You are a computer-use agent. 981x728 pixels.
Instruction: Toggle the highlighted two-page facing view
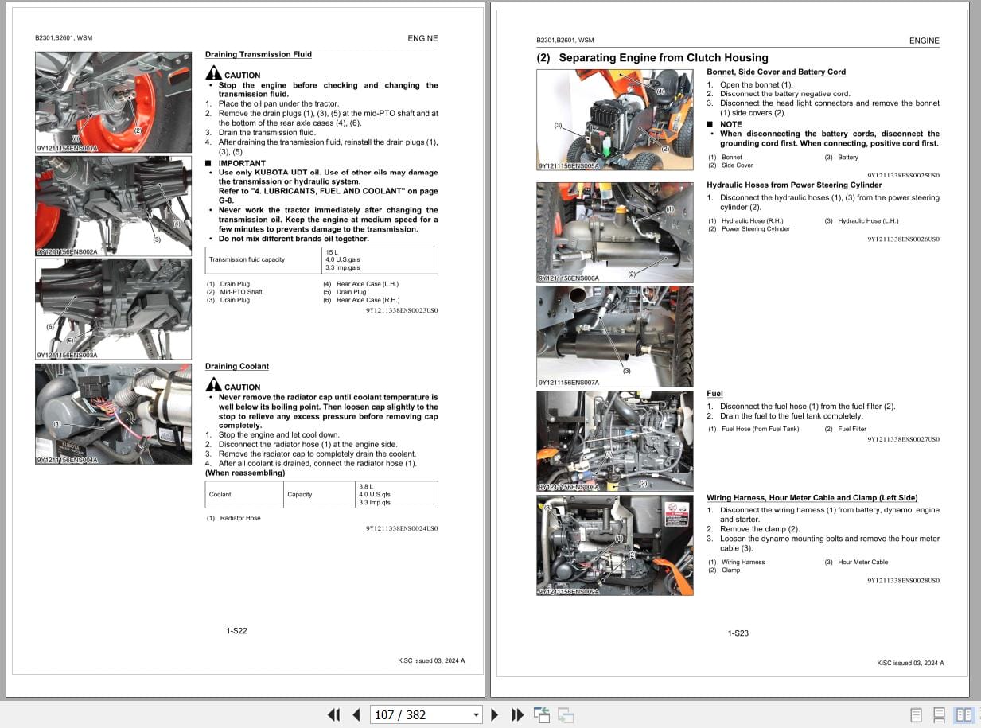[965, 714]
